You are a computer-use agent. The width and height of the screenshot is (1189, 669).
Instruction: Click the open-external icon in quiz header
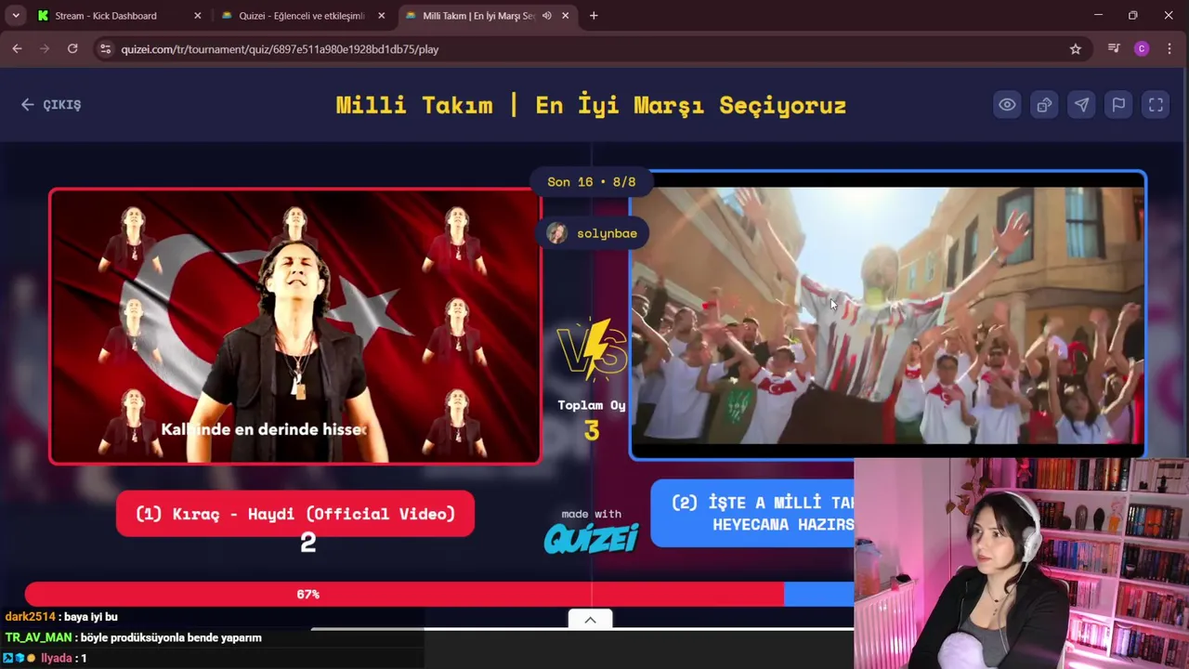1044,105
